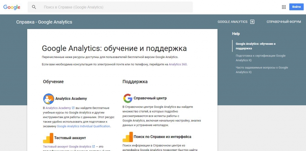The height and width of the screenshot is (151, 306).
Task: Open the Analytics Academy text link
Action: click(58, 108)
